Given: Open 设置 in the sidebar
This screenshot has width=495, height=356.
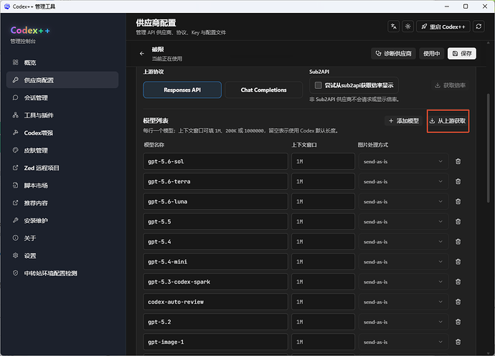Looking at the screenshot, I should 62,256.
